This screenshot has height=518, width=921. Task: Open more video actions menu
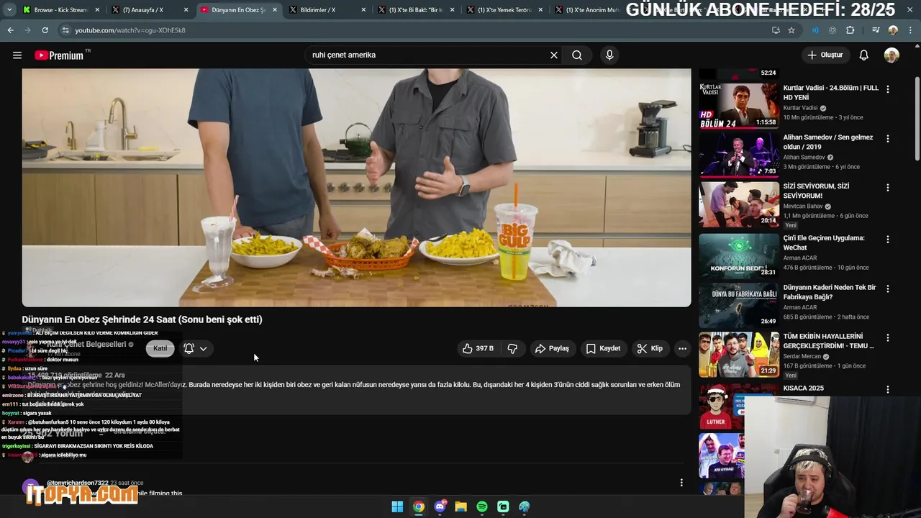(682, 348)
